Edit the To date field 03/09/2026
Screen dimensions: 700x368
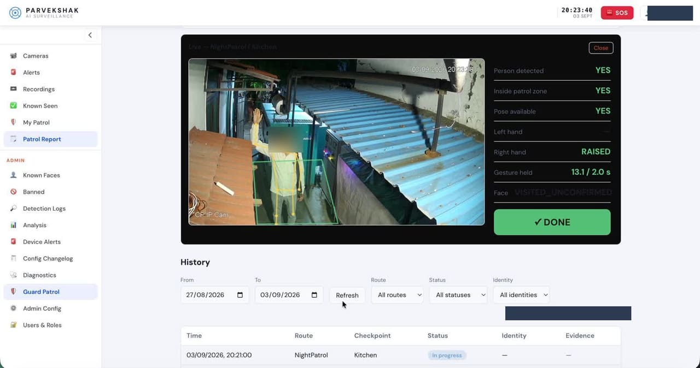click(x=289, y=295)
